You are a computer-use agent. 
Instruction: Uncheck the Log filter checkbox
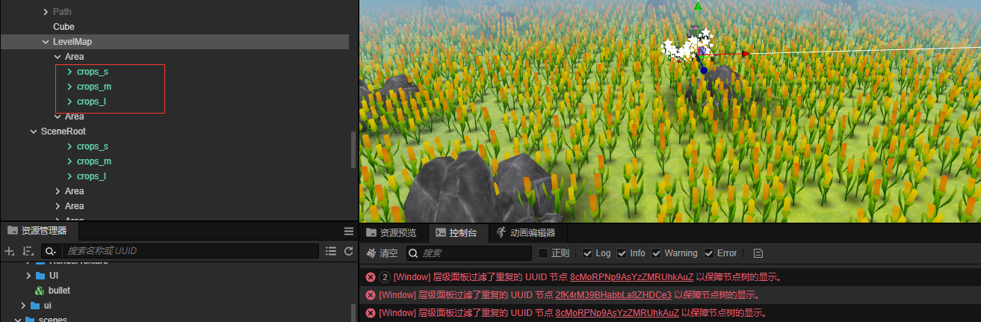(587, 253)
